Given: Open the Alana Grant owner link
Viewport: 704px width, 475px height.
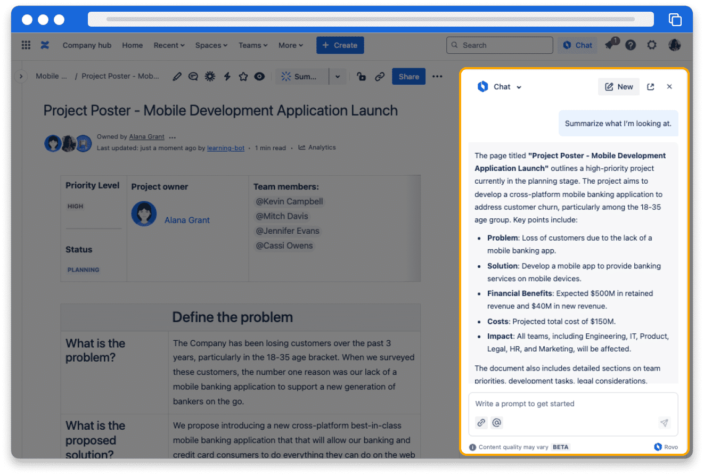Looking at the screenshot, I should [146, 137].
